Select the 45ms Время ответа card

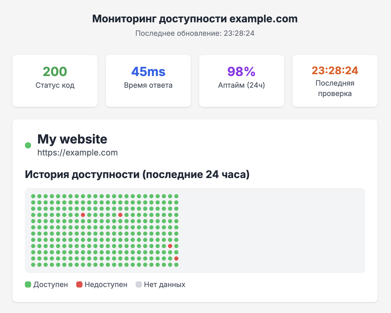click(x=148, y=81)
